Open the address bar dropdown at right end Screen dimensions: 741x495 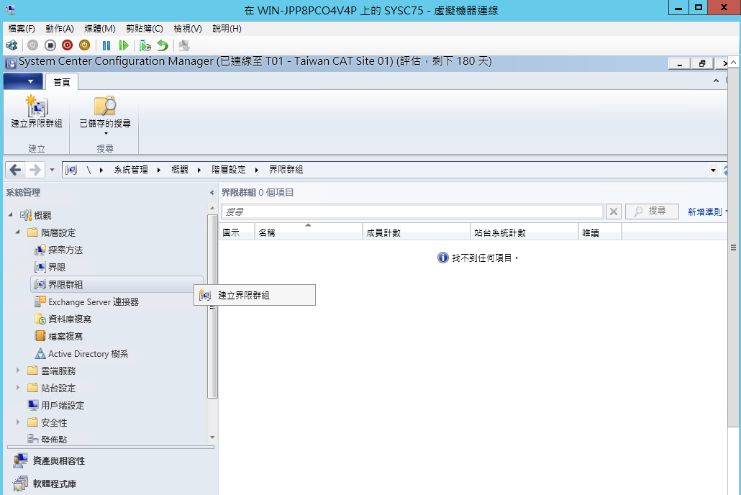click(713, 171)
